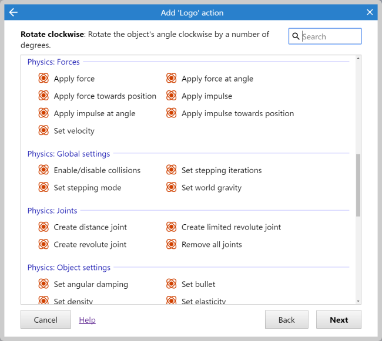The image size is (382, 341).
Task: Go back using the title bar arrow
Action: pyautogui.click(x=14, y=12)
